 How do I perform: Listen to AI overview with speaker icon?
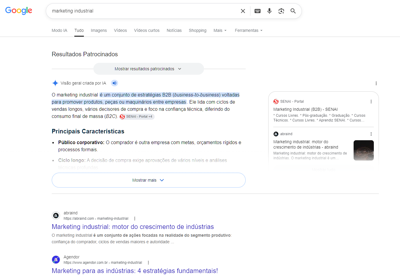(114, 83)
